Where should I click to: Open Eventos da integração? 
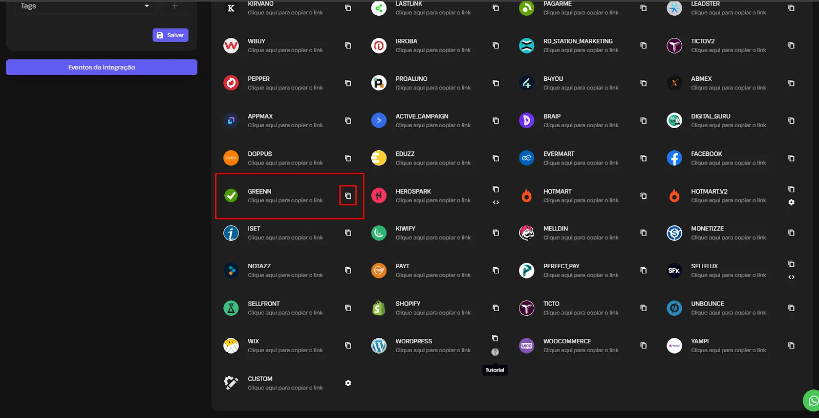tap(101, 67)
